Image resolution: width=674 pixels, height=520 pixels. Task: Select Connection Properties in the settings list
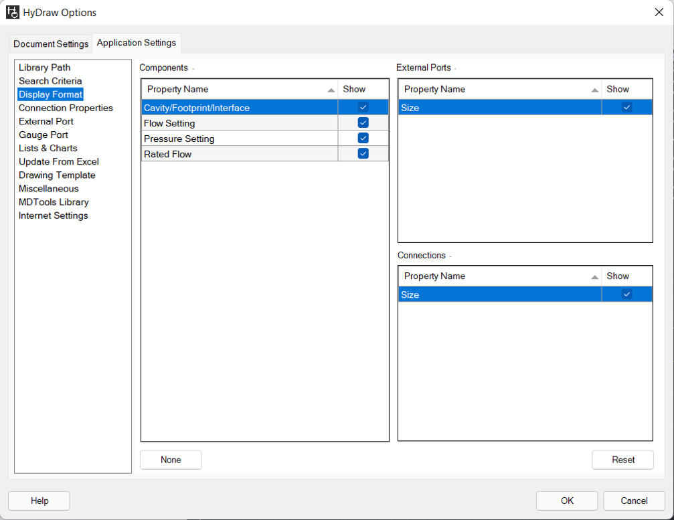tap(66, 108)
